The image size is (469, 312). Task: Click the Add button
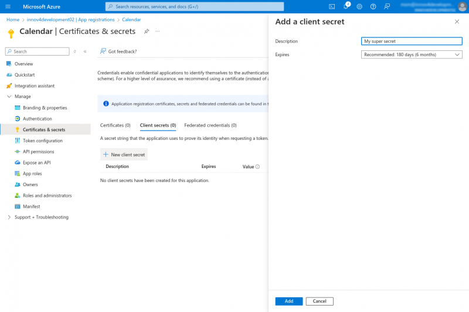point(289,301)
